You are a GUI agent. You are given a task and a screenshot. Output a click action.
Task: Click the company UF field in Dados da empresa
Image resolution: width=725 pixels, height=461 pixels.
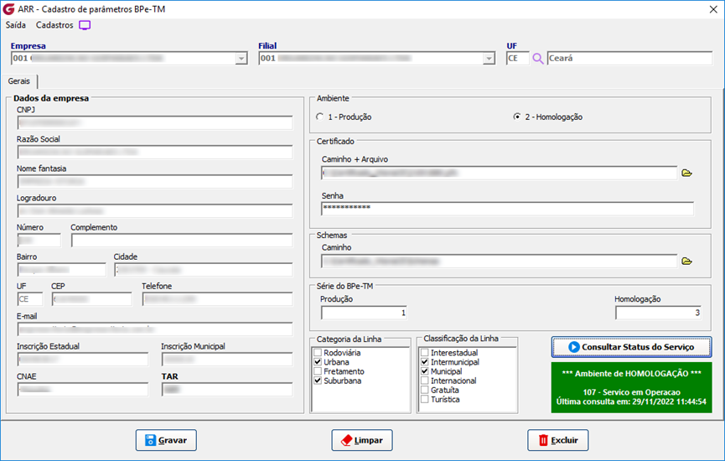pos(30,299)
